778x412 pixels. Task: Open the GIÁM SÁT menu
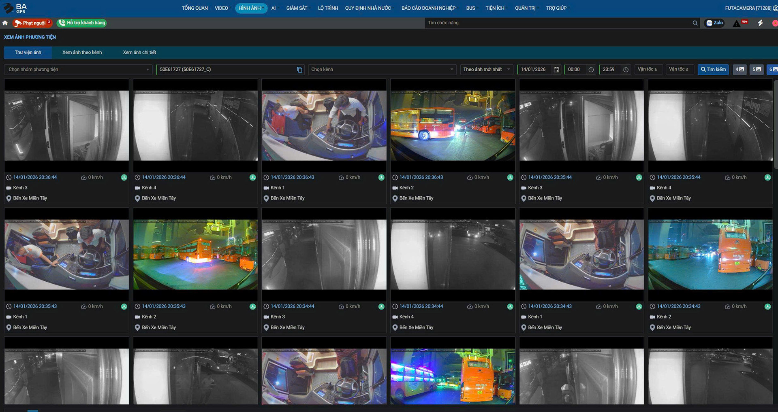[297, 8]
